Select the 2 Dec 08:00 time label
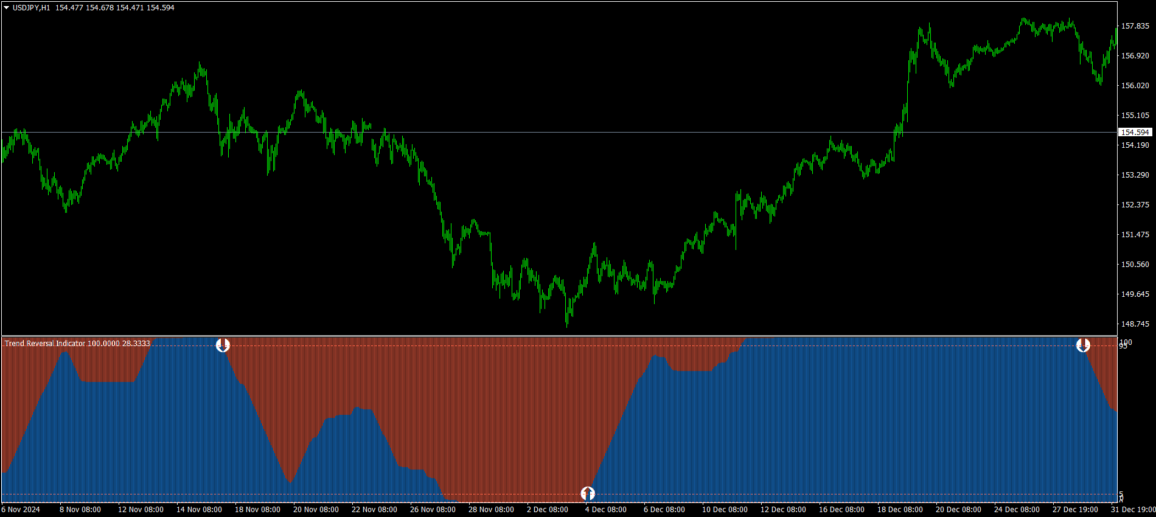Screen dimensions: 1156x517 pos(547,510)
